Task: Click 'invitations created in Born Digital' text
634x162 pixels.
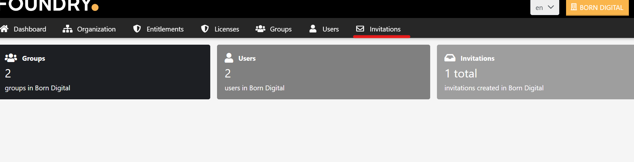Action: (494, 88)
